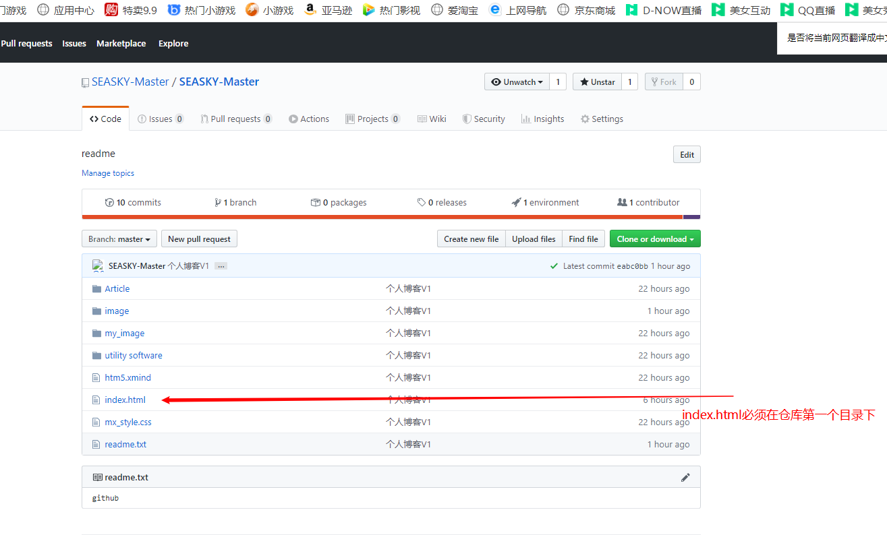
Task: Open Pull requests in top navigation
Action: [x=26, y=43]
